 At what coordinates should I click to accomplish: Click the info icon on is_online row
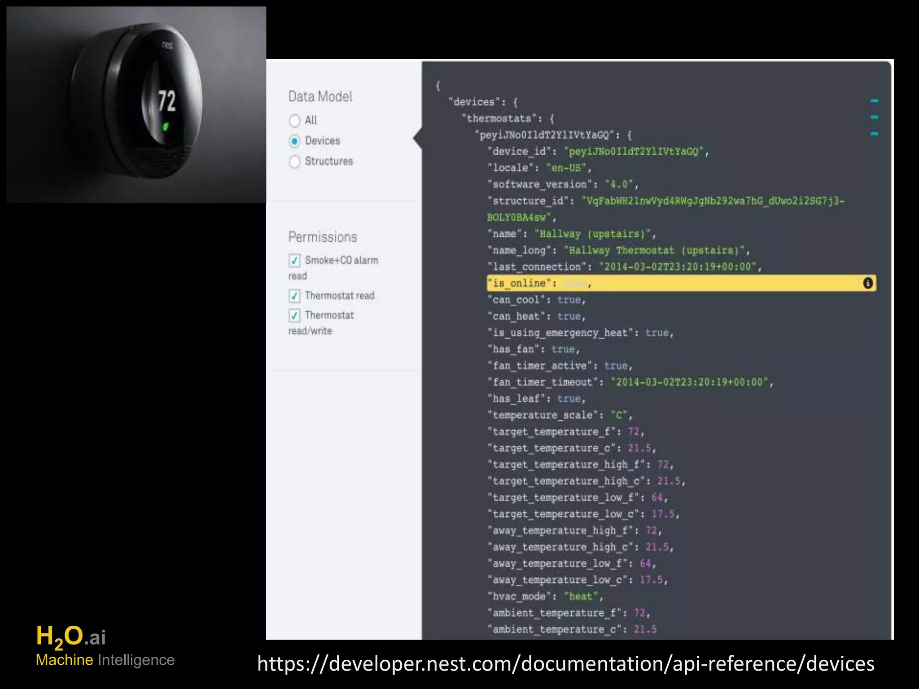point(868,283)
